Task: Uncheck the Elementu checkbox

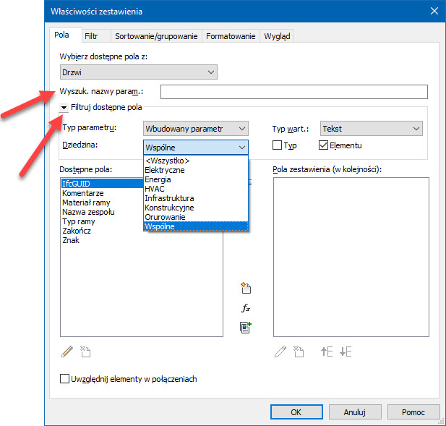Action: click(x=323, y=145)
